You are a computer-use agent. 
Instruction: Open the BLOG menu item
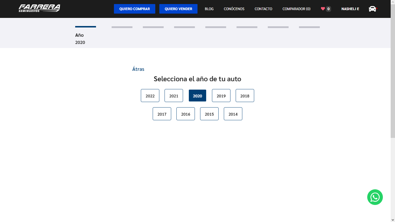(x=209, y=9)
